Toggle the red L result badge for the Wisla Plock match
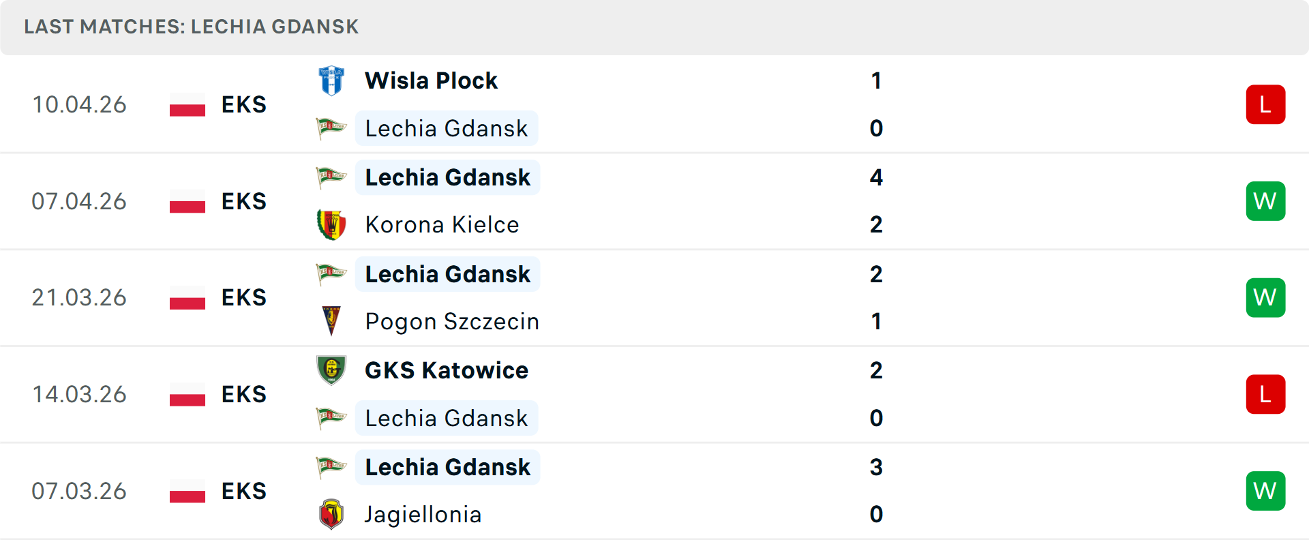1309x540 pixels. [1266, 104]
